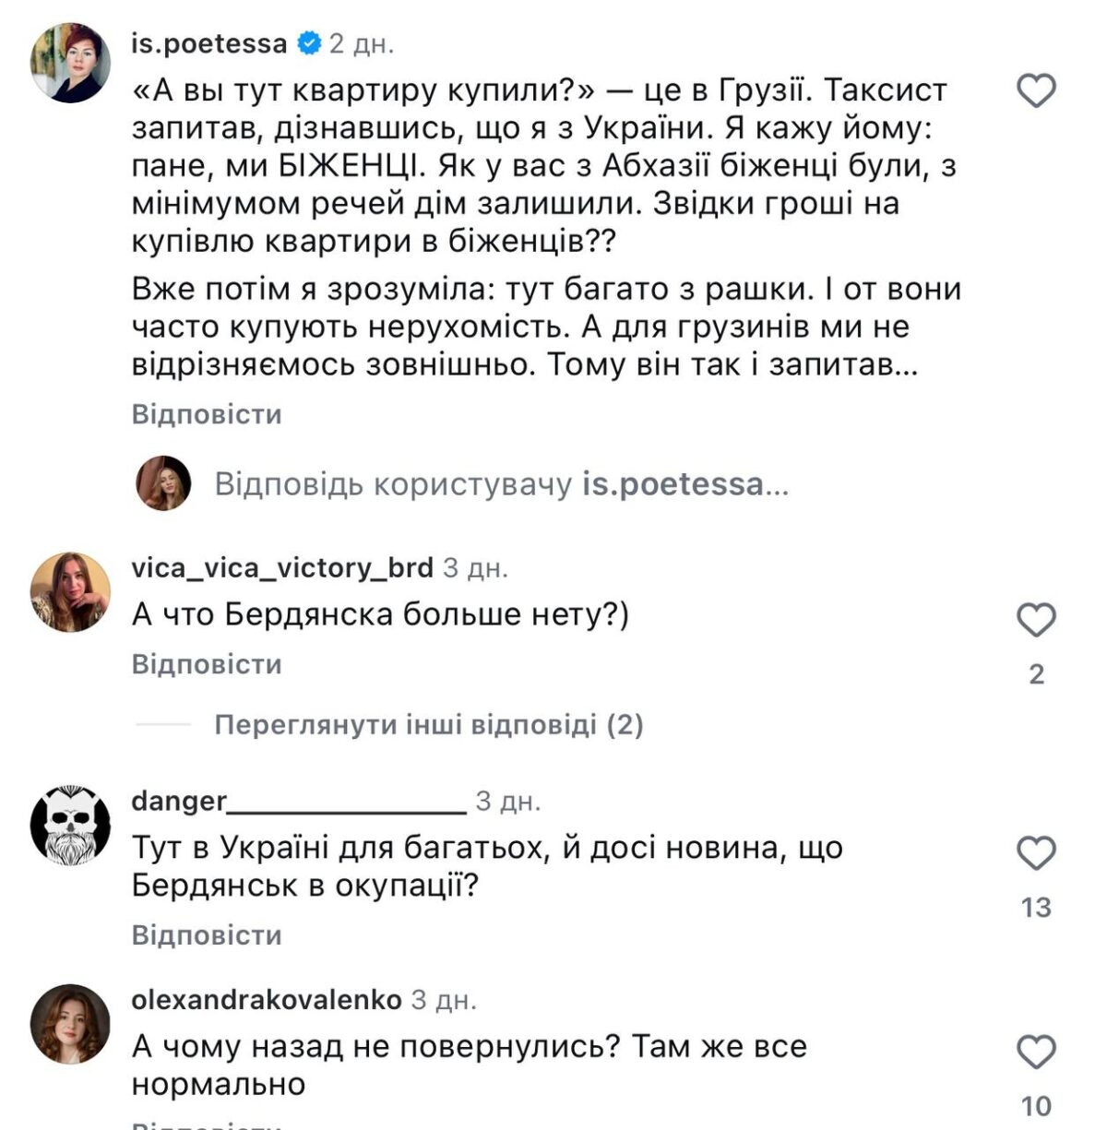1107x1130 pixels.
Task: Open the skull avatar of the danger user
Action: 70,826
